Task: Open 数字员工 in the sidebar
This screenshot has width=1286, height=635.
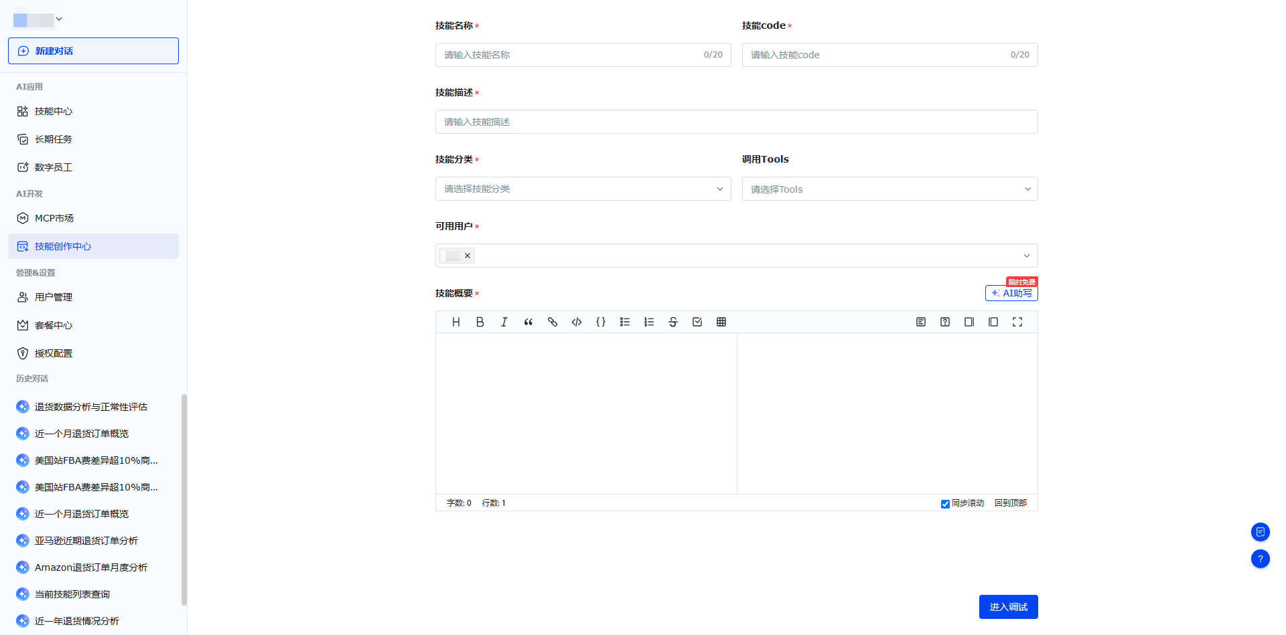Action: click(94, 167)
